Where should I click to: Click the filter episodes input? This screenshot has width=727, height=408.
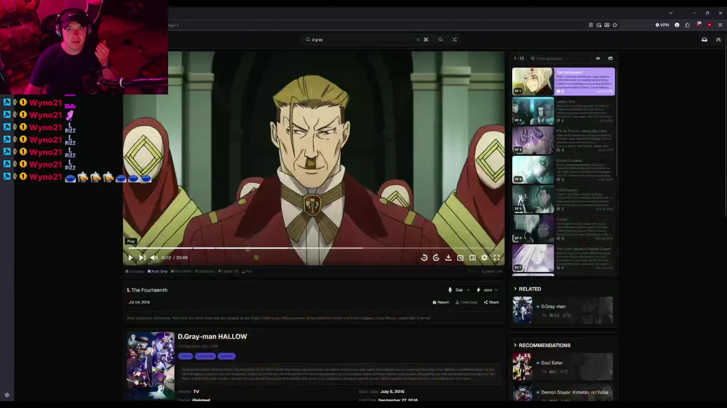(559, 58)
